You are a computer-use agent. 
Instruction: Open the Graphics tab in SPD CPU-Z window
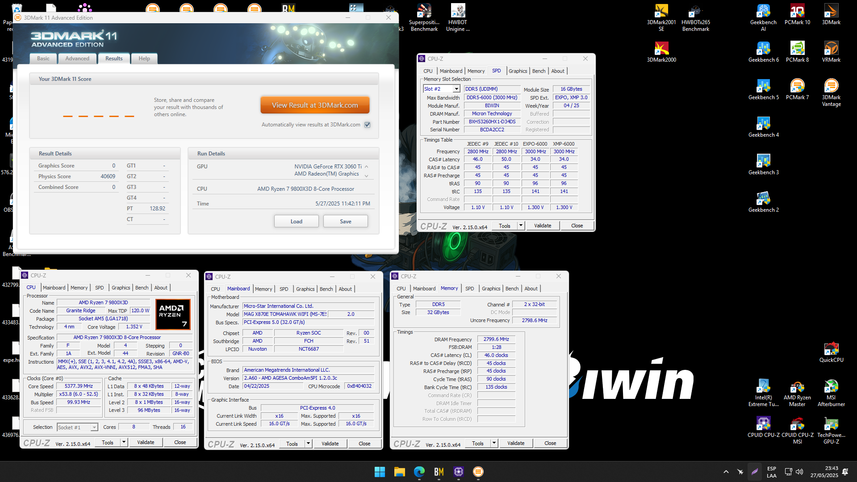(x=518, y=71)
